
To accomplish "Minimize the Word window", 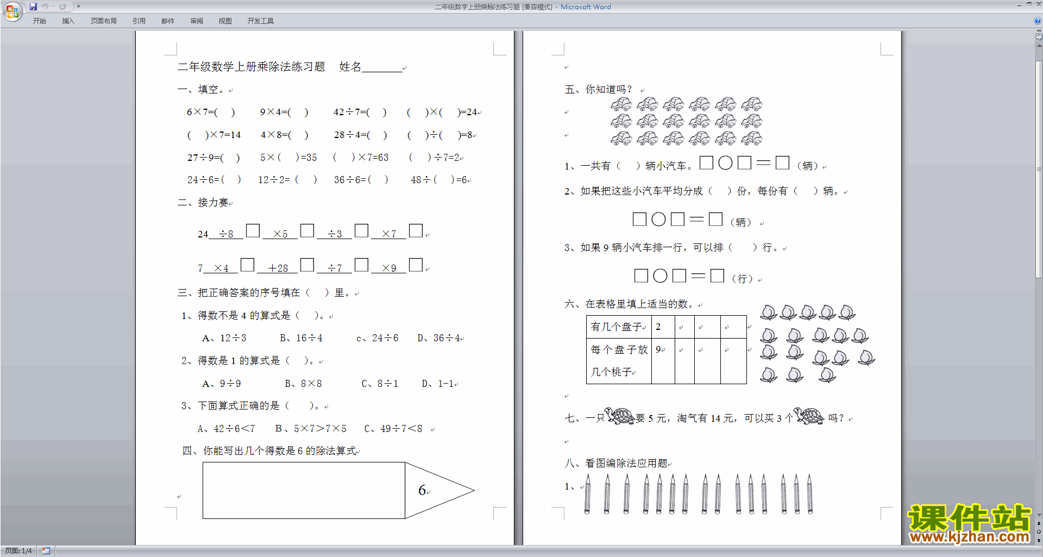I will click(x=1019, y=5).
